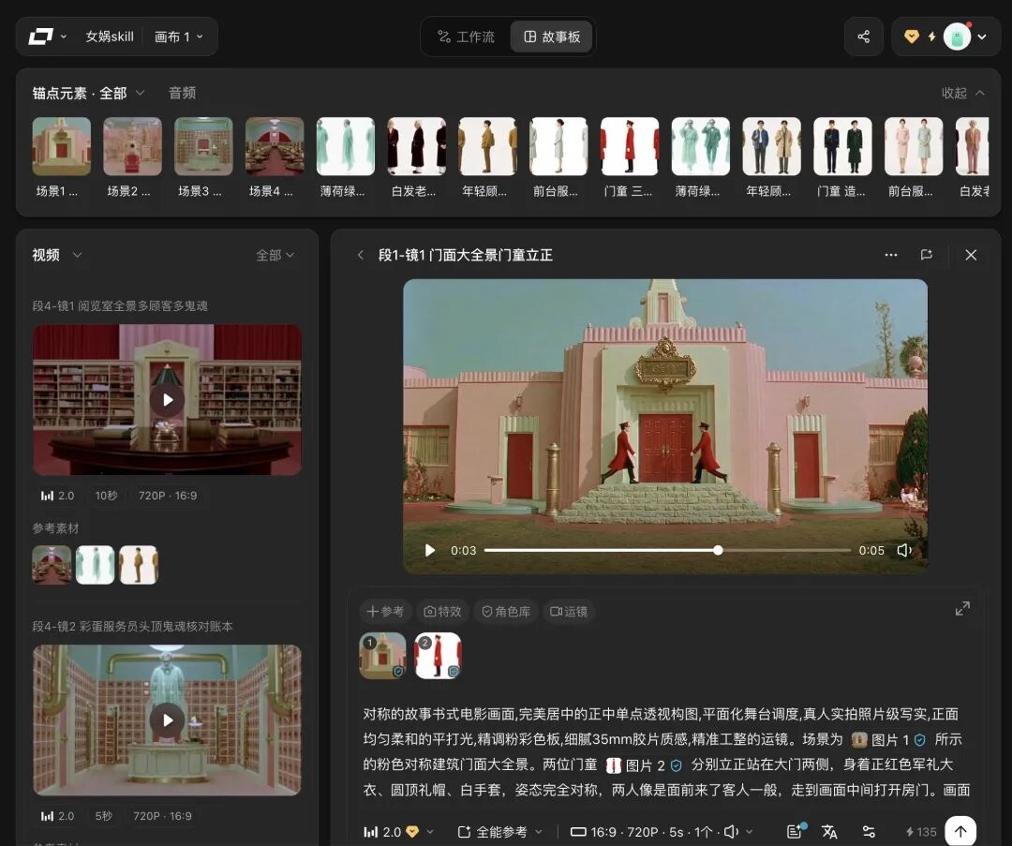
Task: Expand the 锚点元素 · 全部 filter dropdown
Action: [88, 93]
